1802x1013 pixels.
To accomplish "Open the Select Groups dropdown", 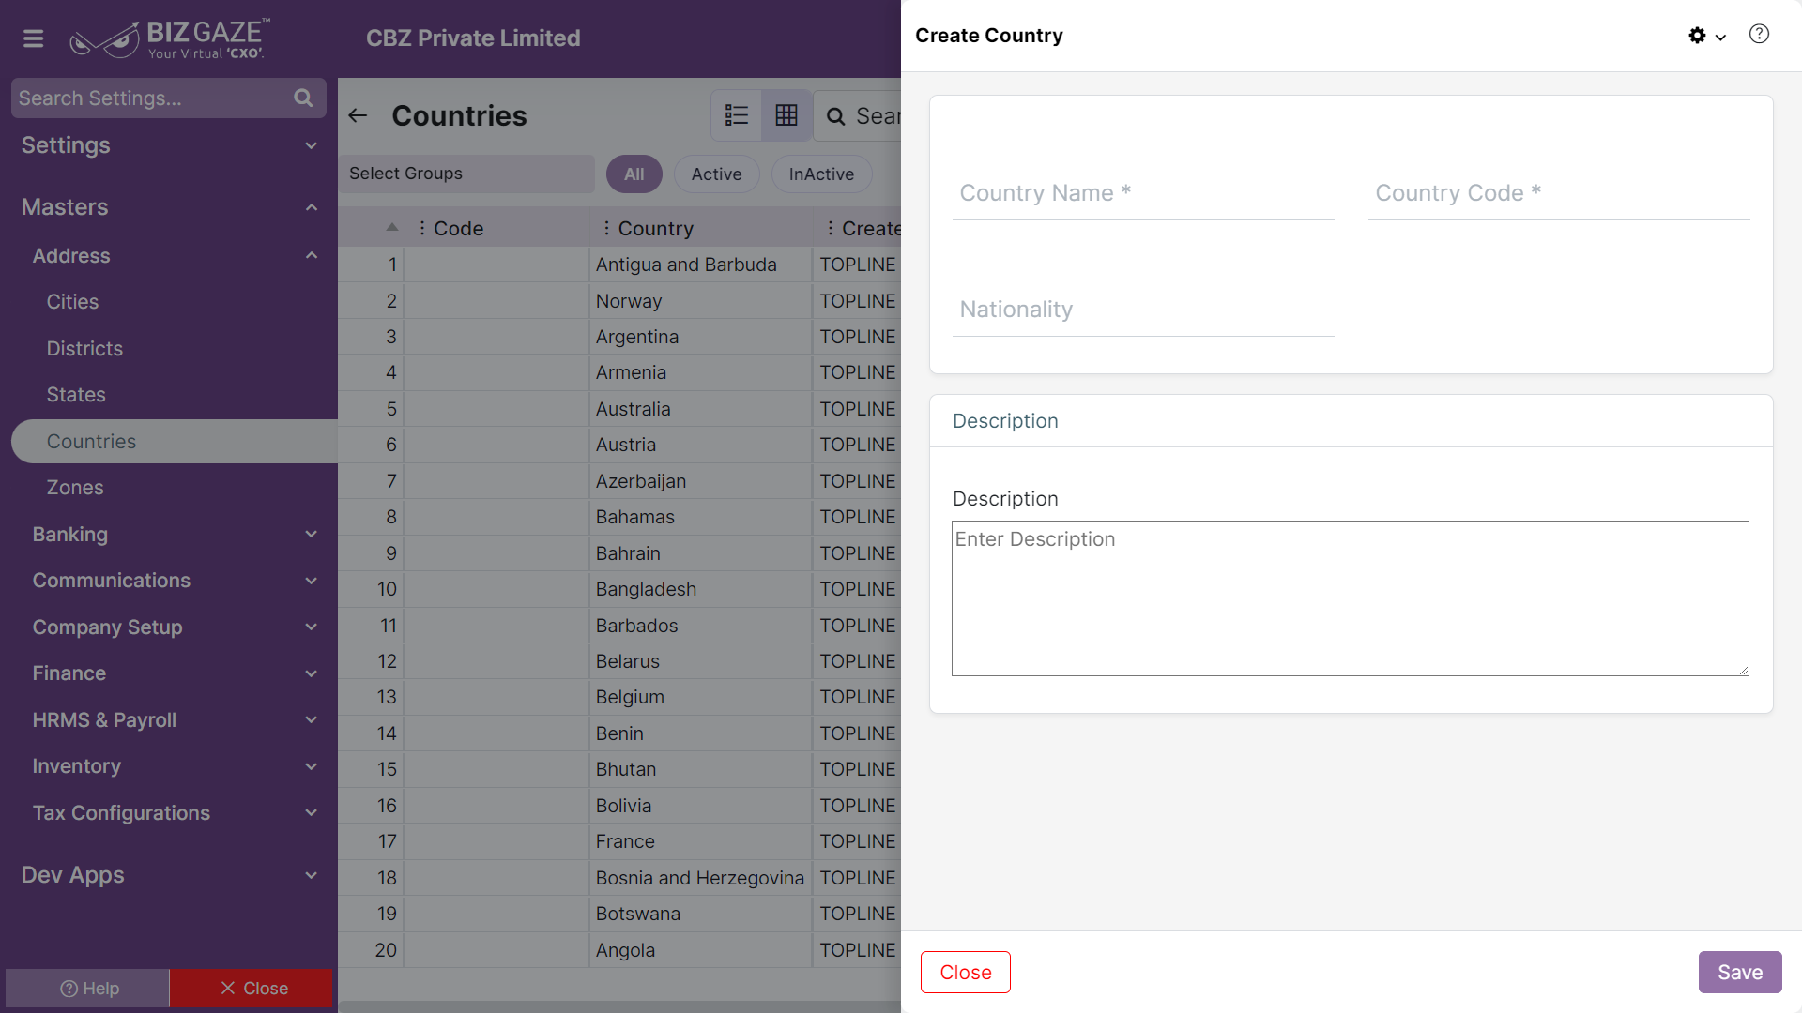I will [466, 174].
